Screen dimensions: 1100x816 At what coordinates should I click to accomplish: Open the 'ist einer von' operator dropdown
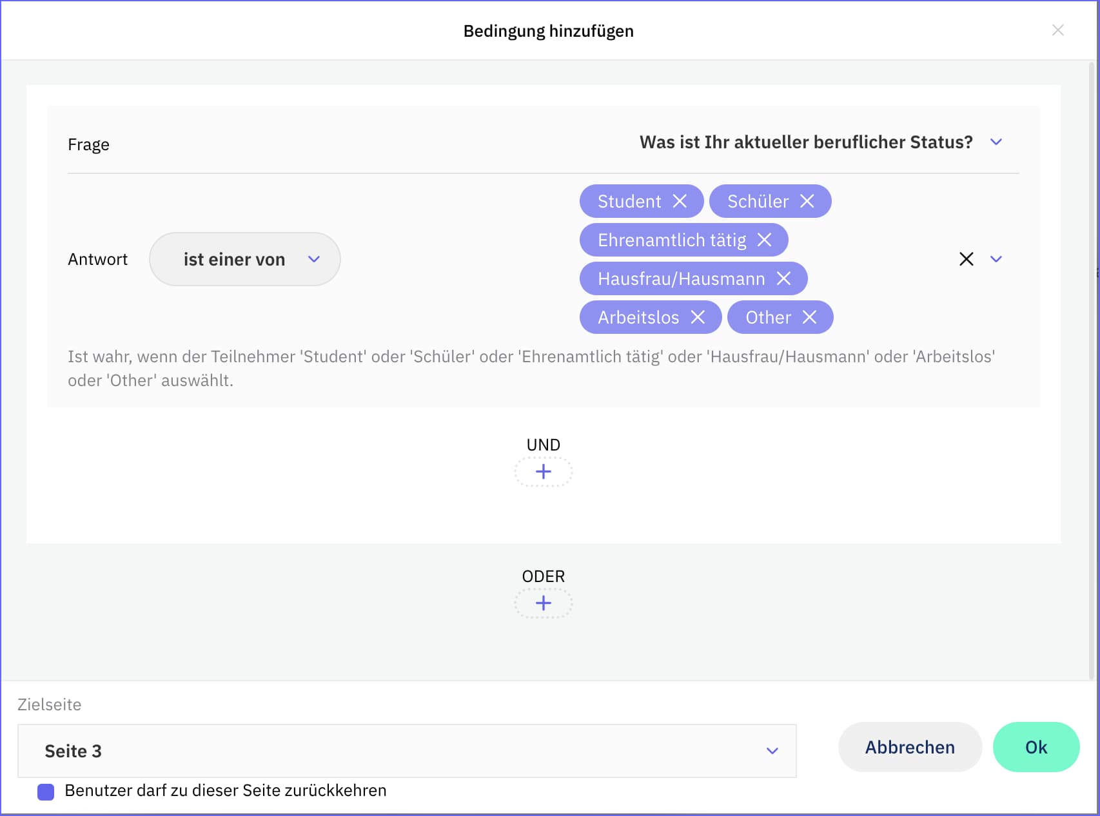[x=245, y=259]
